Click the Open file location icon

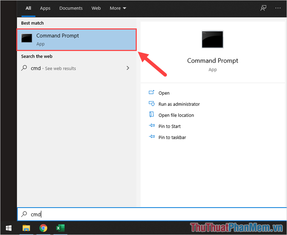pos(152,114)
